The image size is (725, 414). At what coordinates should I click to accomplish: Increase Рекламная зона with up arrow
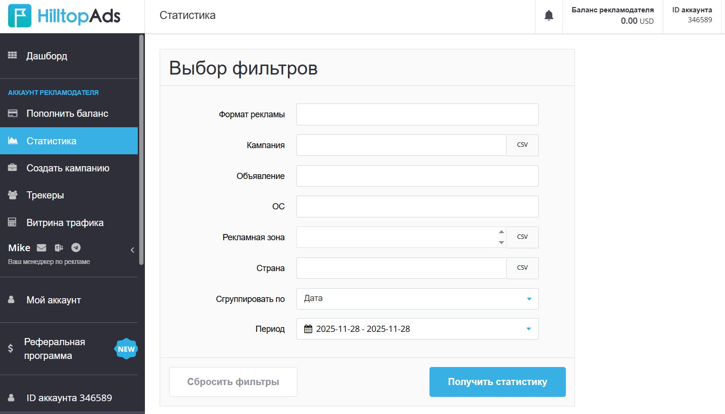[x=501, y=232]
